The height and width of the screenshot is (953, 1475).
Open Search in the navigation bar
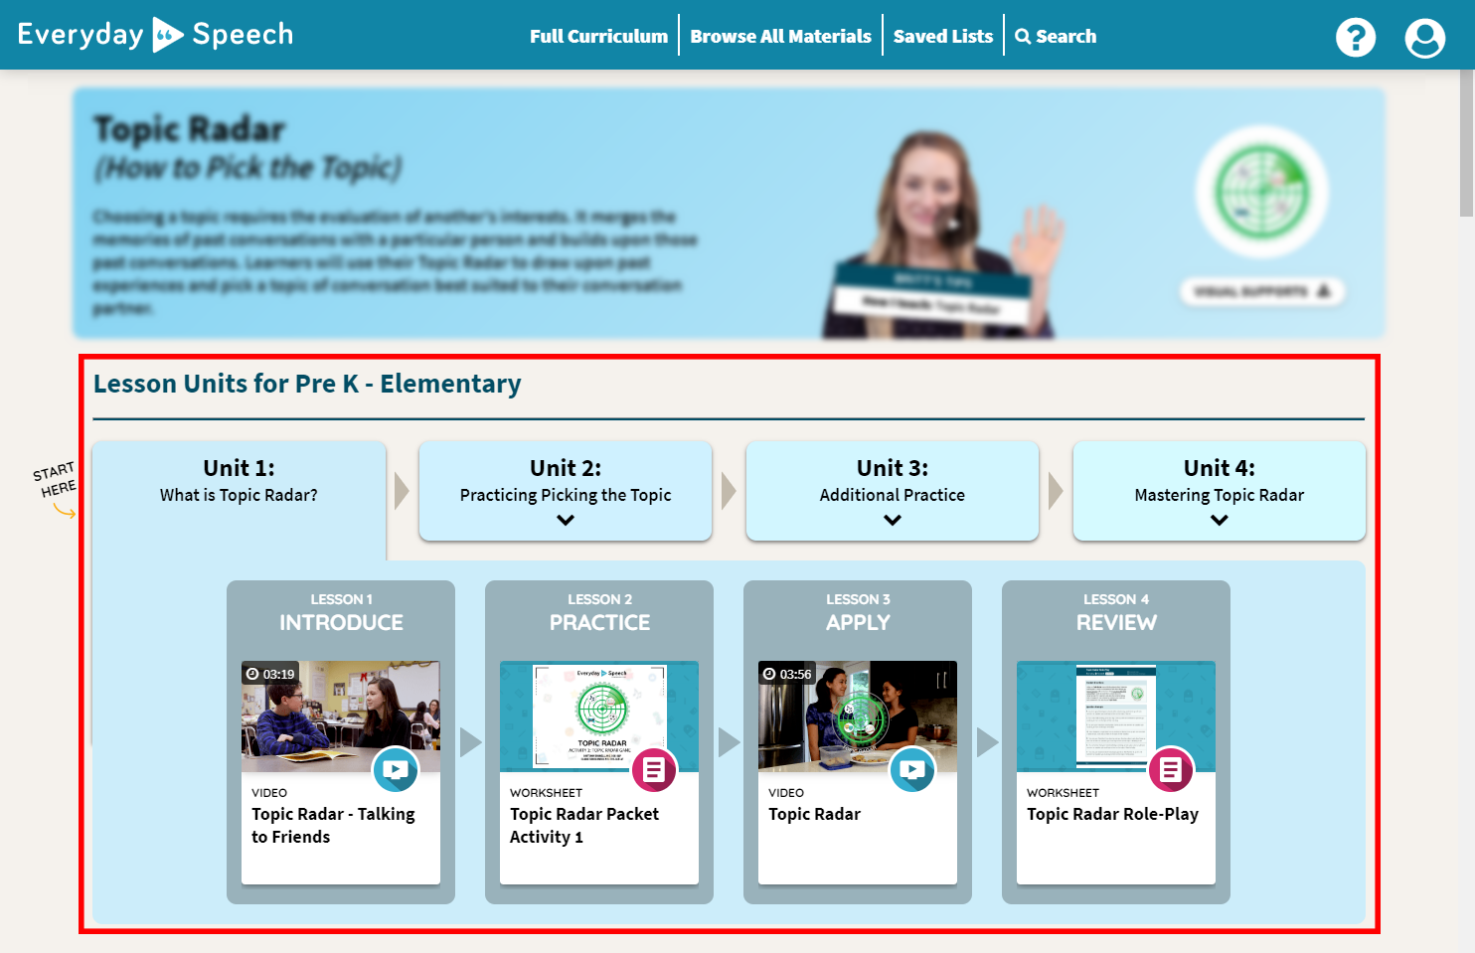(1056, 36)
